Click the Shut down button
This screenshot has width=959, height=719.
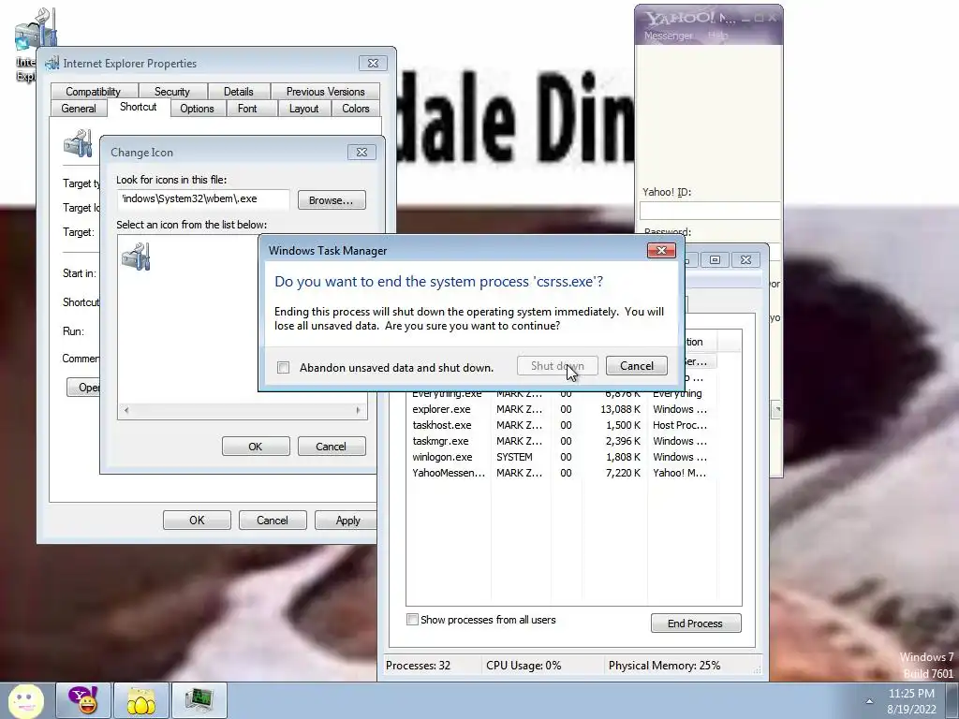557,366
